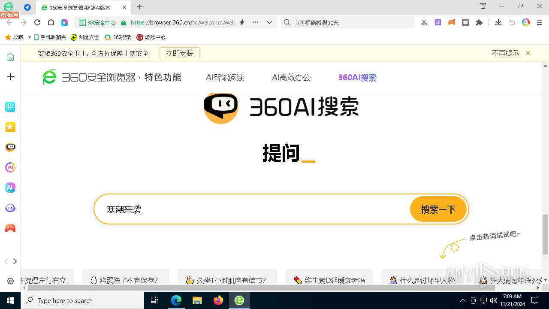549x309 pixels.
Task: Open the orange gamepad extension
Action: tap(452, 23)
